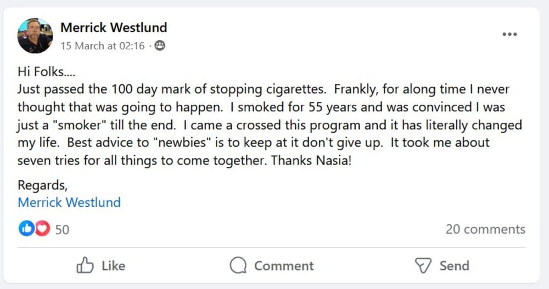Click the red heart reaction icon
The height and width of the screenshot is (289, 549).
pyautogui.click(x=42, y=229)
